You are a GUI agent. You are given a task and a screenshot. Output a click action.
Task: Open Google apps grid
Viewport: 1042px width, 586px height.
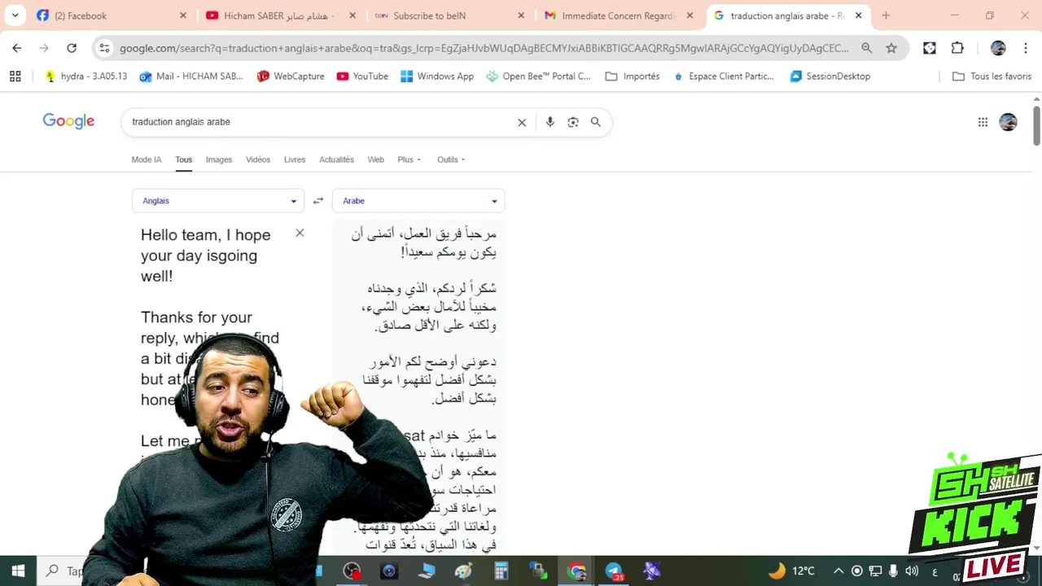(983, 122)
